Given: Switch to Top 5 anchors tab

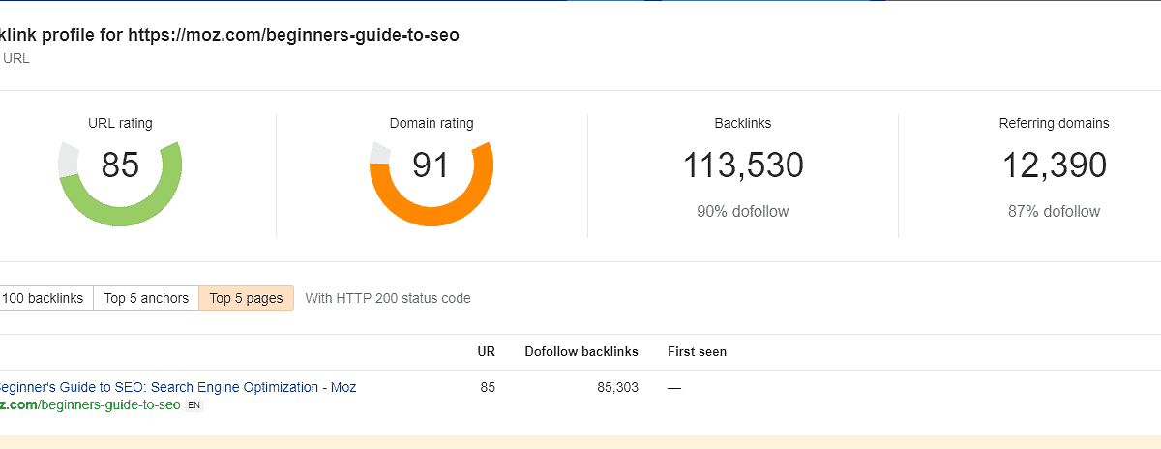Looking at the screenshot, I should 146,298.
